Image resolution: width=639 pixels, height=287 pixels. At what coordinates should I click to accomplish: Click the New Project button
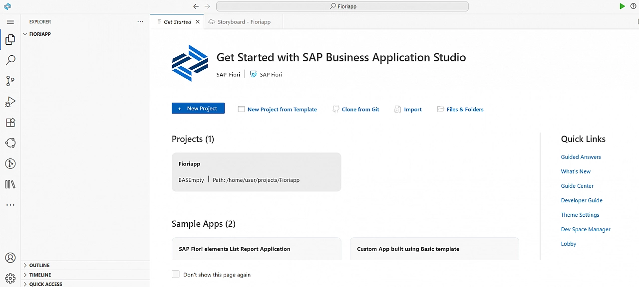pos(198,108)
